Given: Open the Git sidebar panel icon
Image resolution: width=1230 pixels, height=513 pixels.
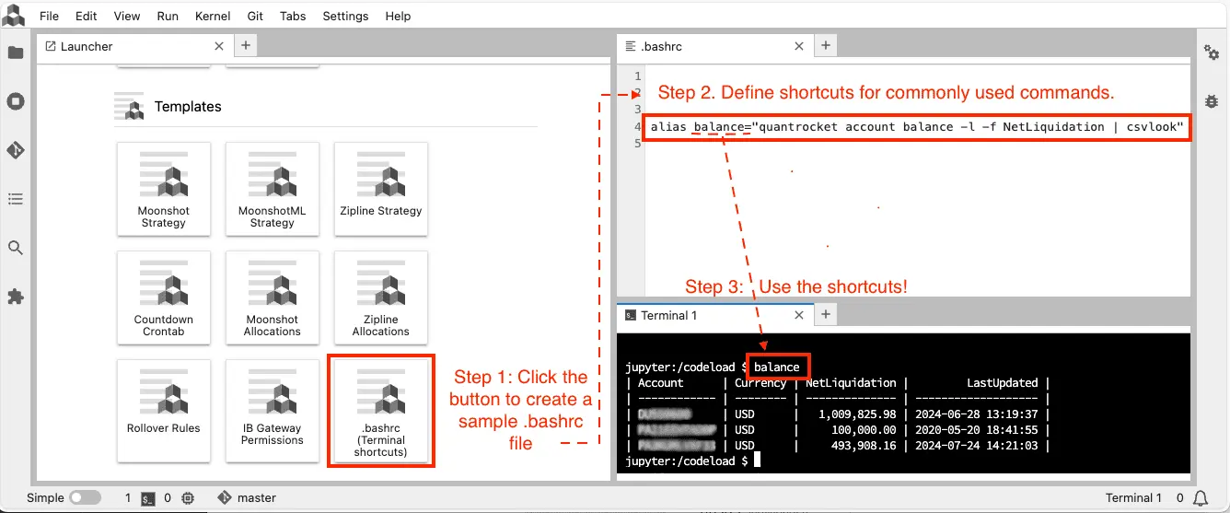Looking at the screenshot, I should point(16,150).
